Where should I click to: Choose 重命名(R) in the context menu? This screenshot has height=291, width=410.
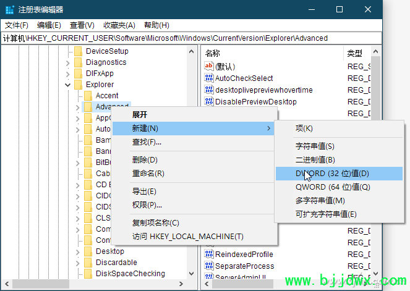coord(193,174)
